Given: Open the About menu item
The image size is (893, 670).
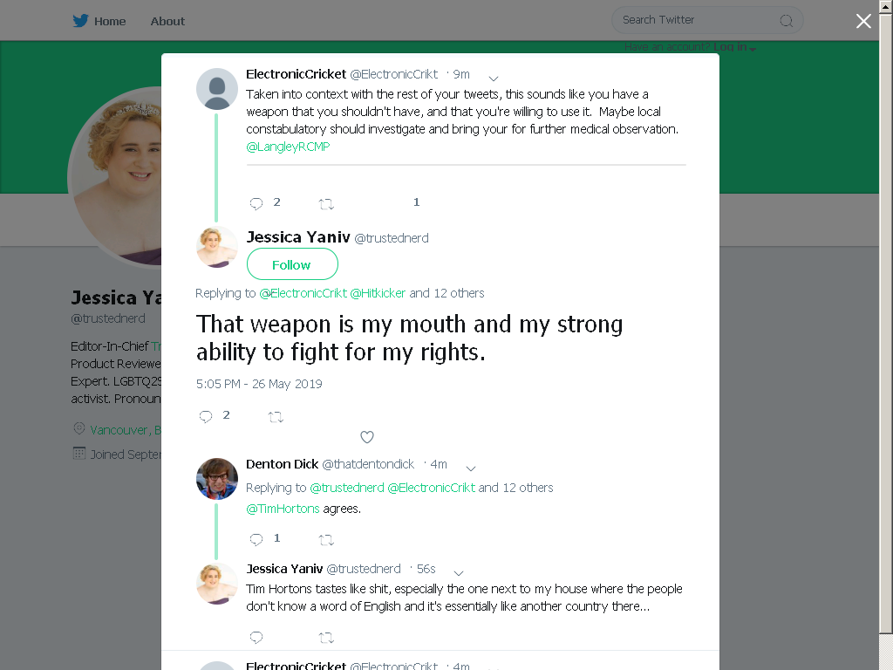Looking at the screenshot, I should (x=167, y=22).
